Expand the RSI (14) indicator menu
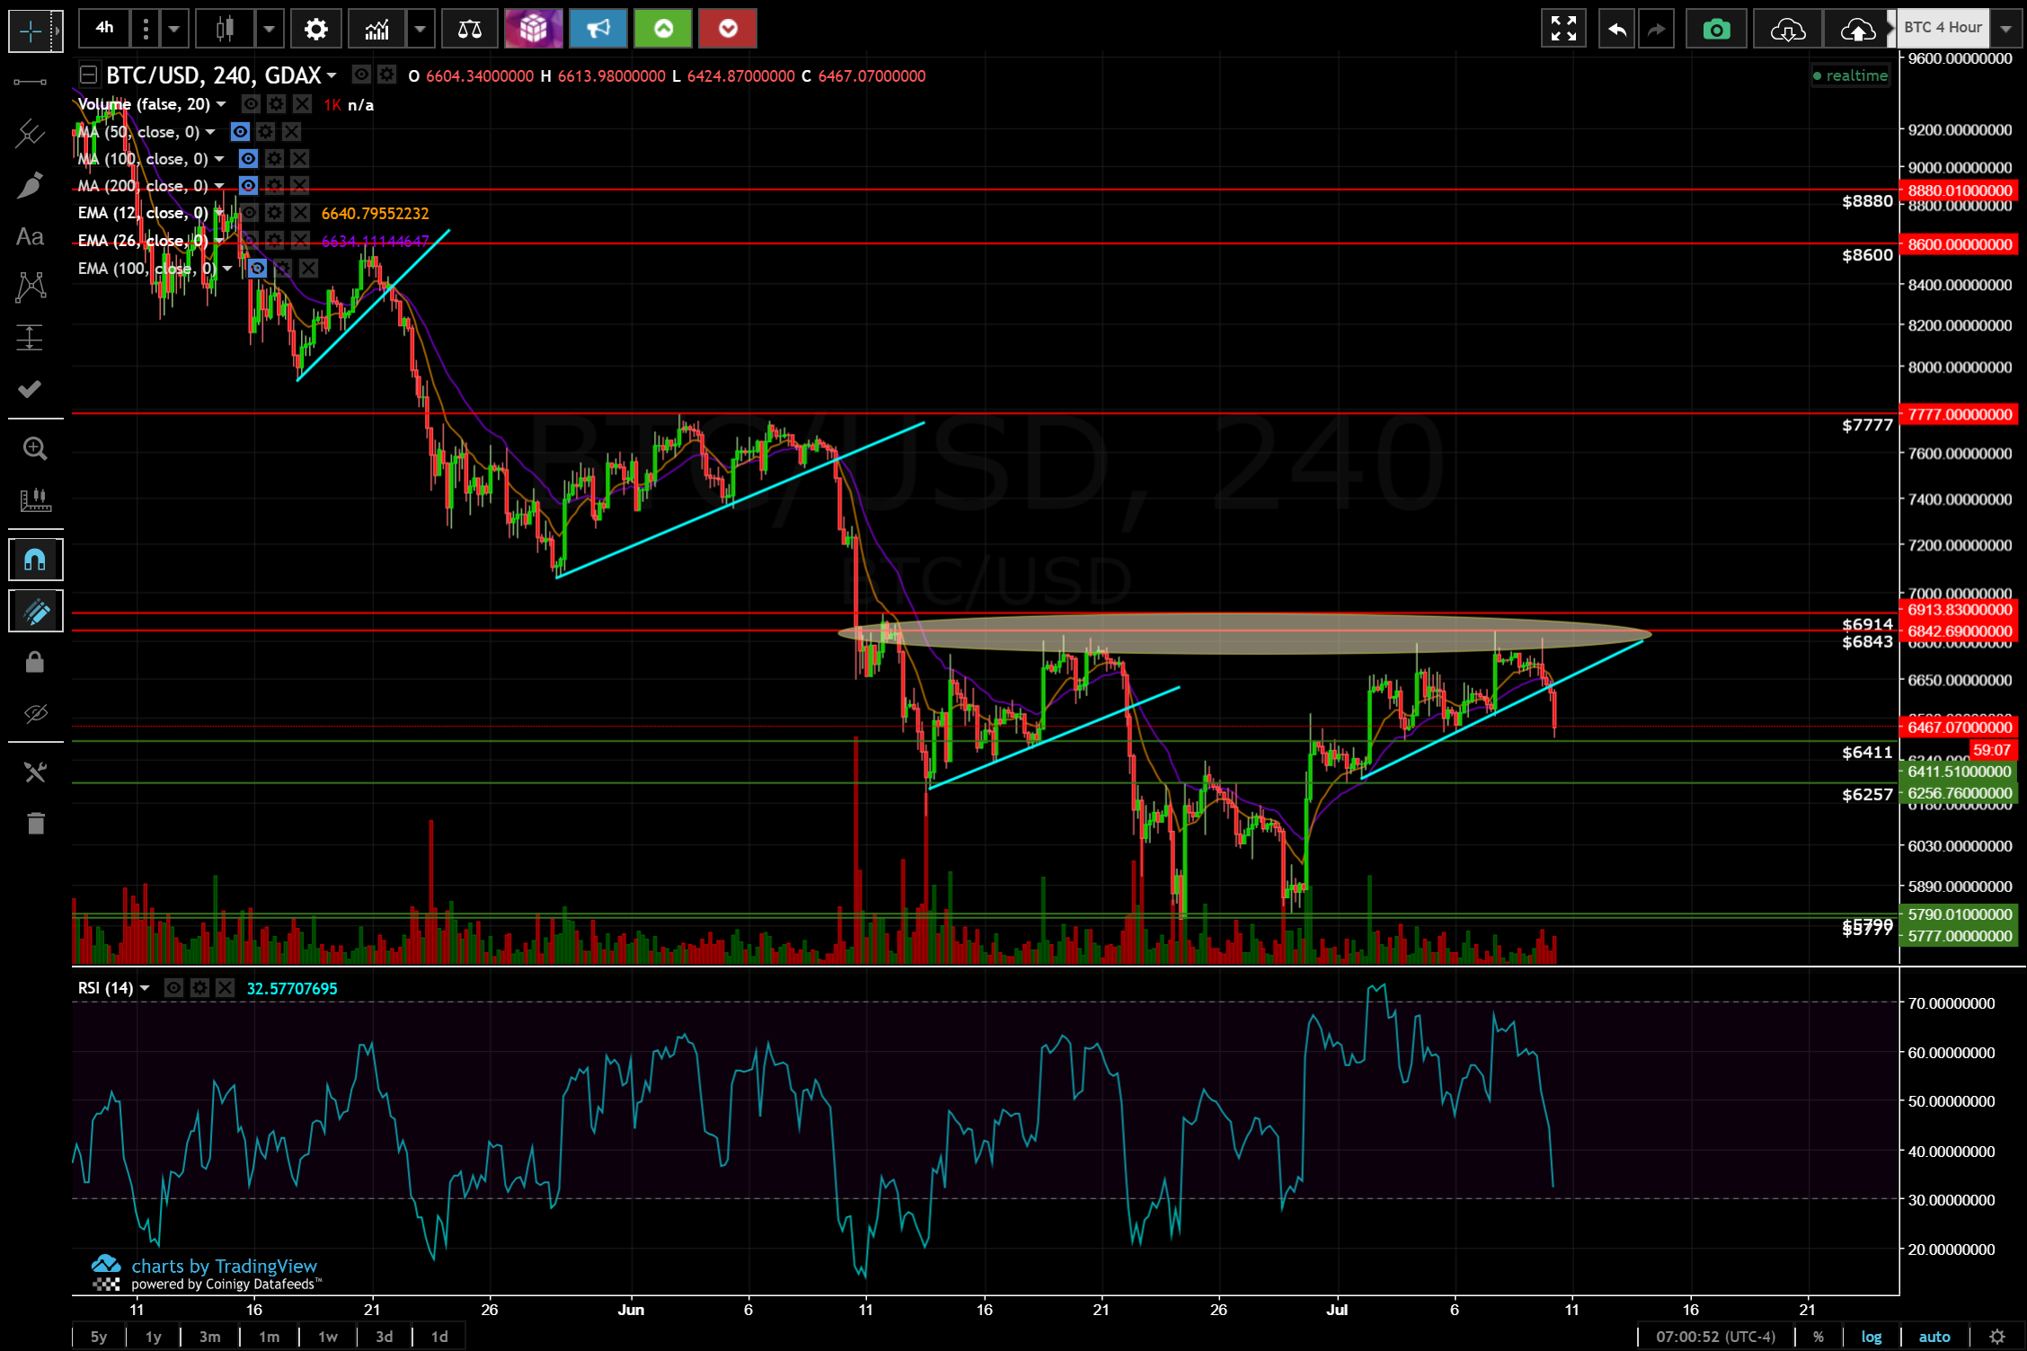Viewport: 2027px width, 1351px height. 145,988
